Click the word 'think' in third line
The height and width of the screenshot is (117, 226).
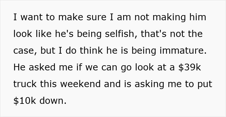[x=91, y=50]
